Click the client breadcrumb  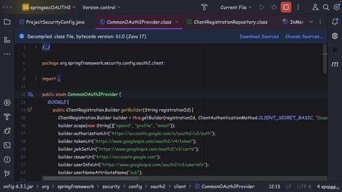(x=180, y=187)
